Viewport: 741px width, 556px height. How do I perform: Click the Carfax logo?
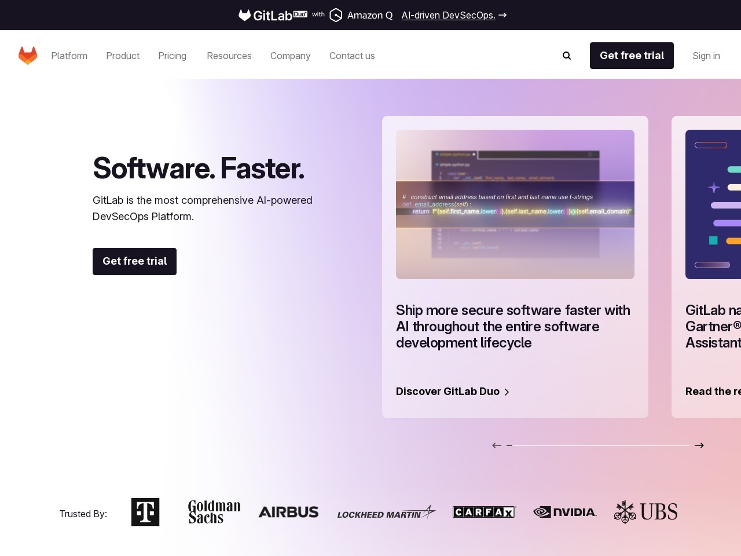point(484,512)
